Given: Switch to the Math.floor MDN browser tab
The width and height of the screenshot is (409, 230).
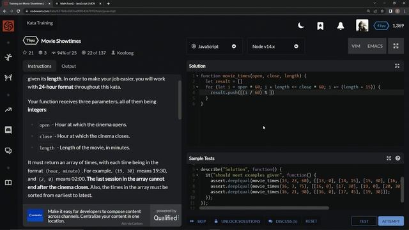Looking at the screenshot, I should tap(78, 4).
